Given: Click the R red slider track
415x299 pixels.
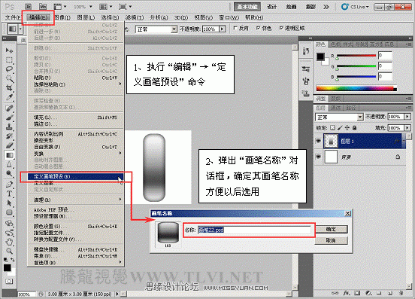Looking at the screenshot, I should 356,56.
